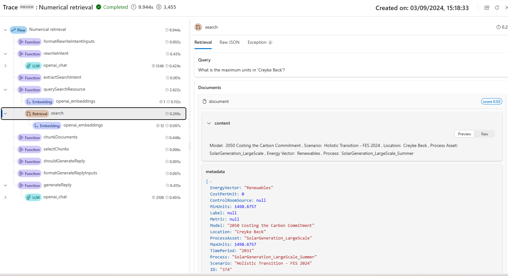Collapse the metadata JSON brace toggle
This screenshot has height=276, width=508.
[x=211, y=182]
